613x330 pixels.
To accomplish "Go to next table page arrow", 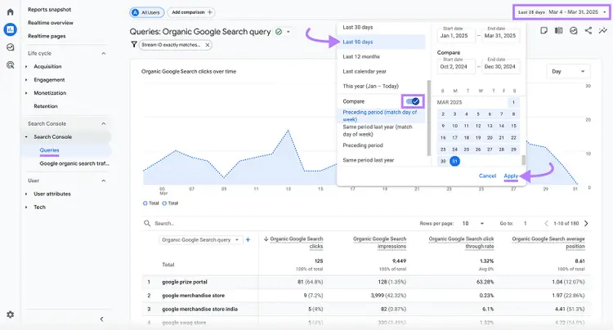I will click(x=586, y=223).
